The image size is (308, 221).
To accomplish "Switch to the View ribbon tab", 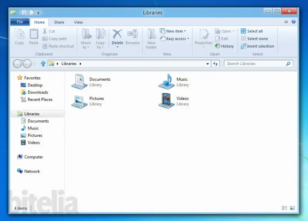I will (78, 22).
